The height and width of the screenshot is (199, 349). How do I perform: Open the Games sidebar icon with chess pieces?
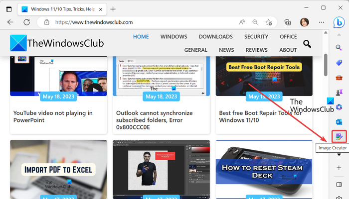pyautogui.click(x=339, y=92)
